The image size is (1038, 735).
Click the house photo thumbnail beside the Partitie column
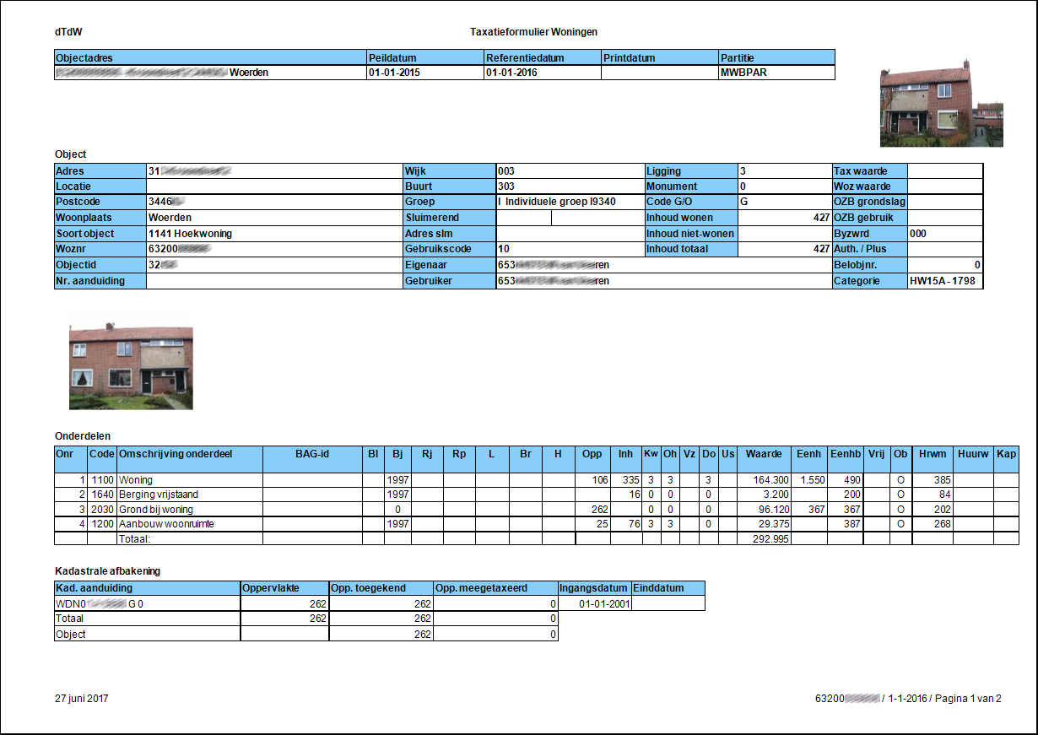941,104
